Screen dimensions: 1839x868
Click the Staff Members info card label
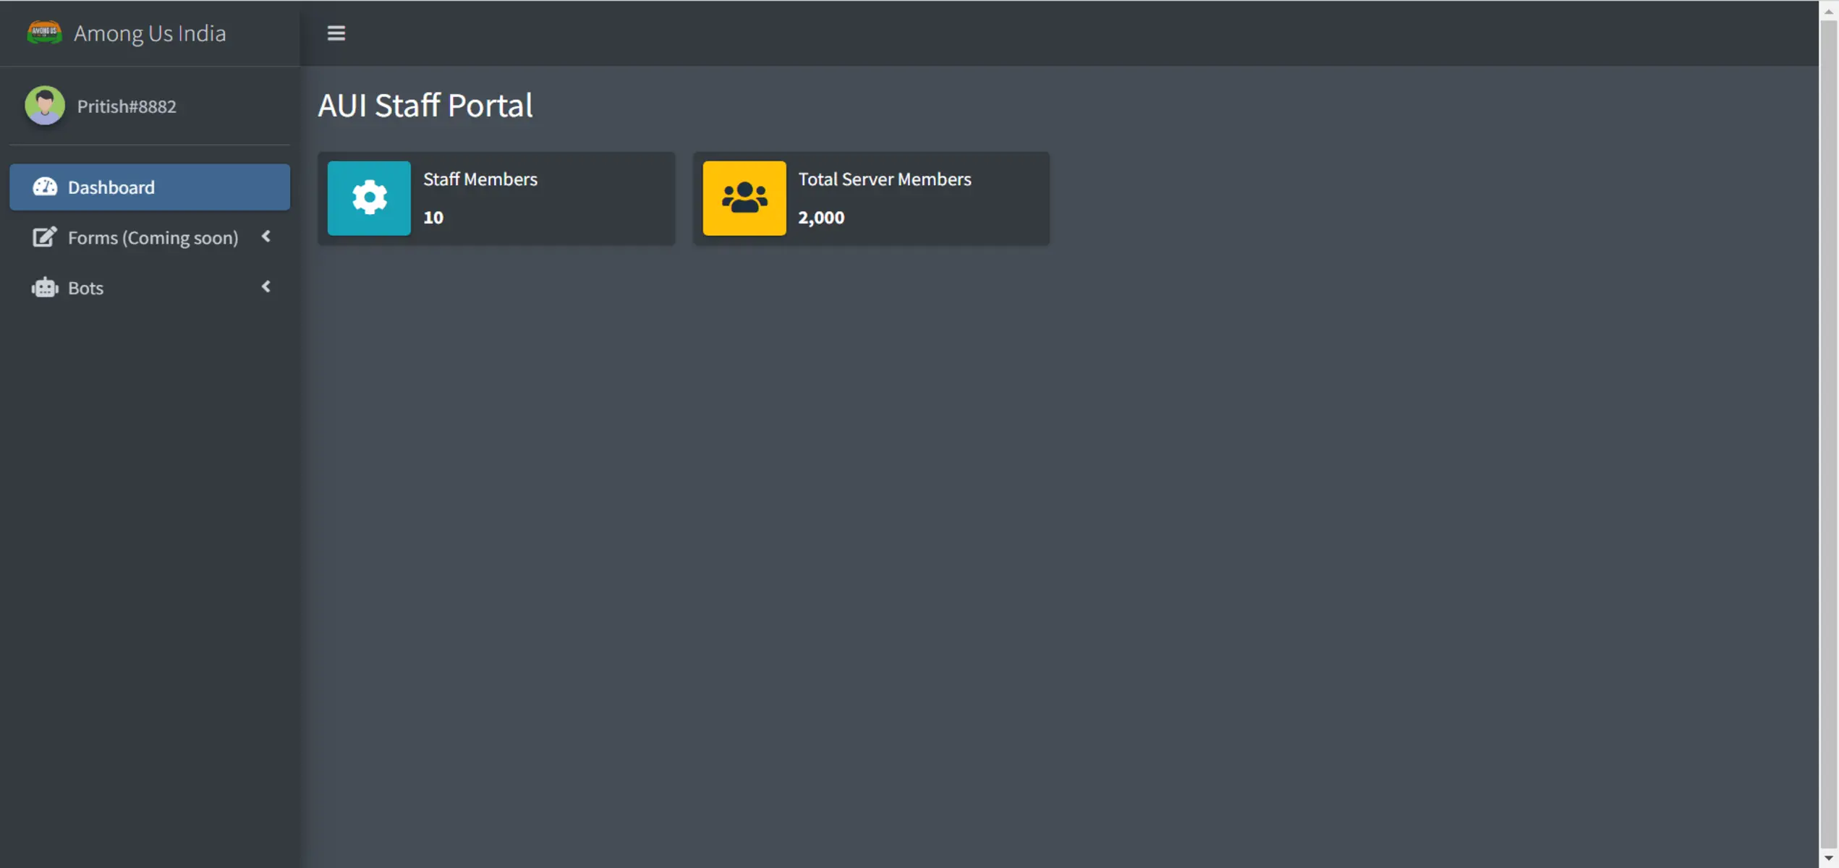click(480, 179)
